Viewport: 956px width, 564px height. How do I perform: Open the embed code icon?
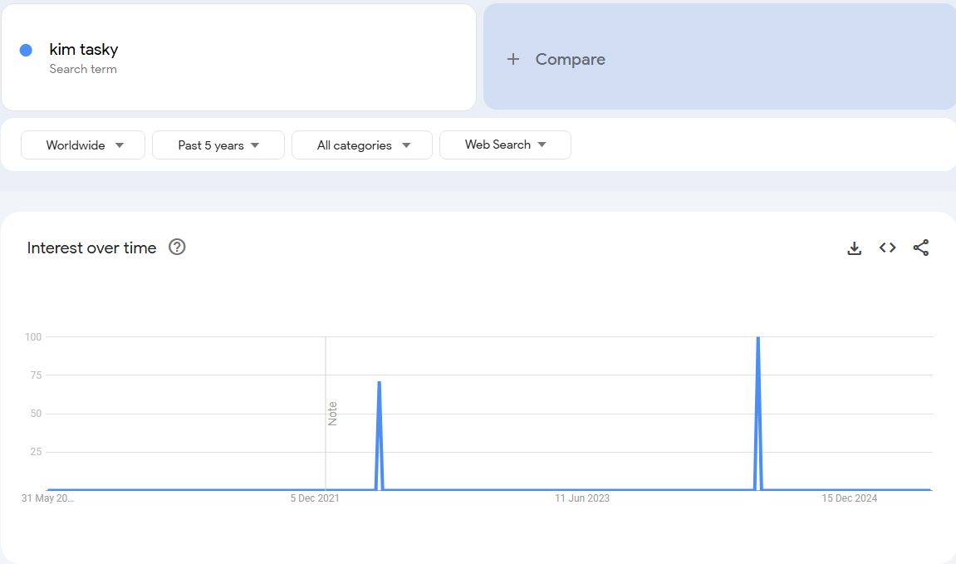(888, 248)
